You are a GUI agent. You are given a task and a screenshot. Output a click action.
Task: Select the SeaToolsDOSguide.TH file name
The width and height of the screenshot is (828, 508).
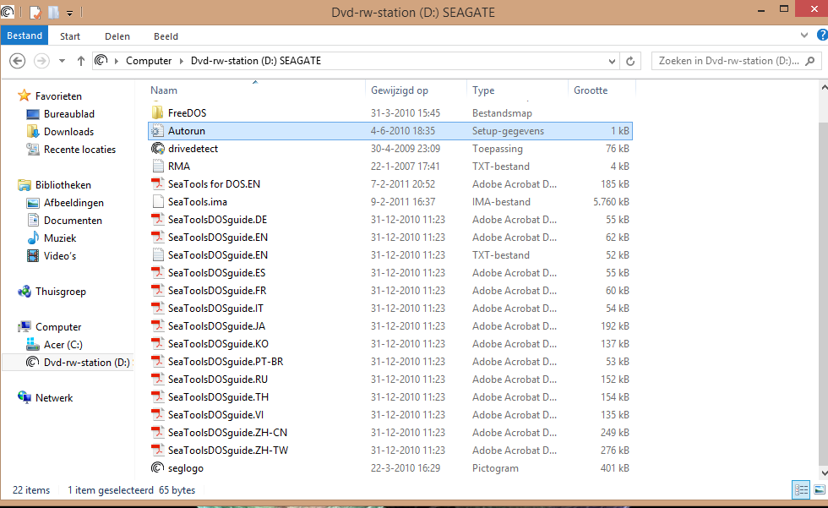click(218, 397)
